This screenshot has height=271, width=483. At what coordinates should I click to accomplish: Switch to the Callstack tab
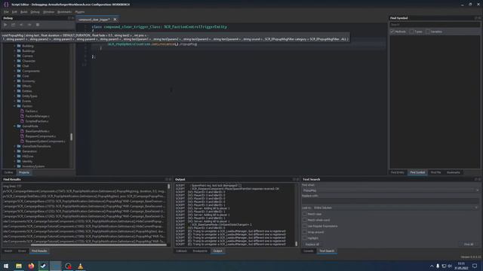[x=181, y=251]
